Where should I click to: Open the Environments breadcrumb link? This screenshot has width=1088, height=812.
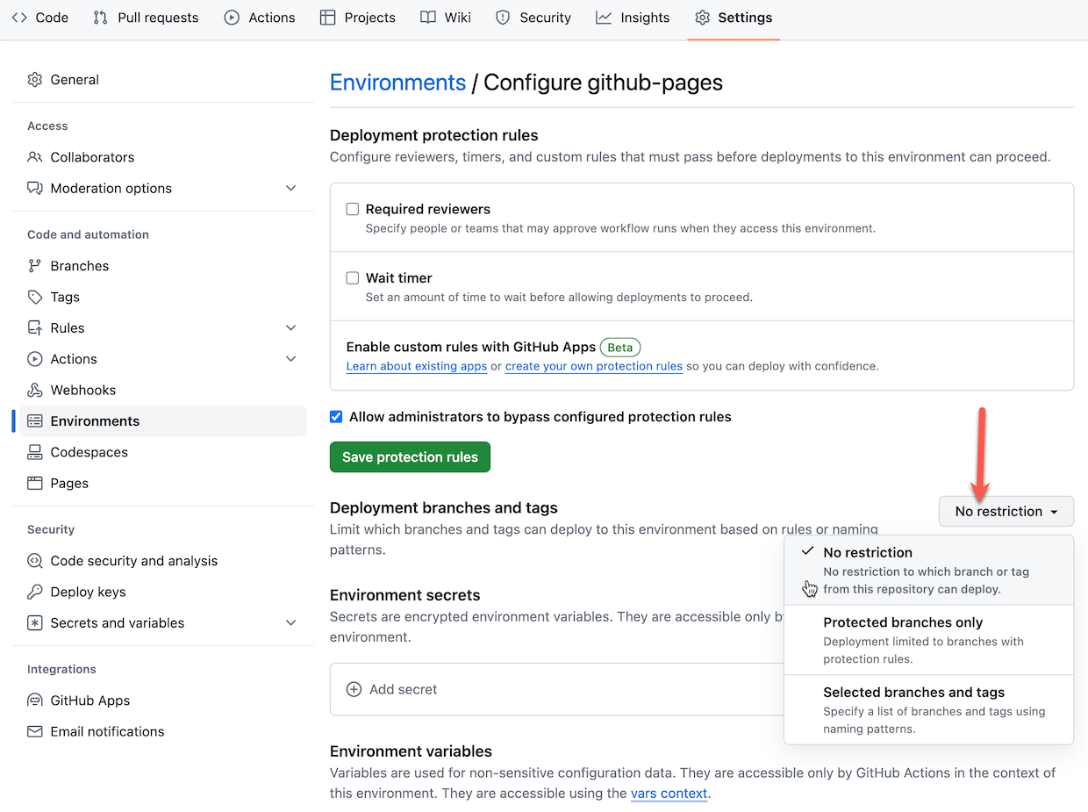[397, 82]
